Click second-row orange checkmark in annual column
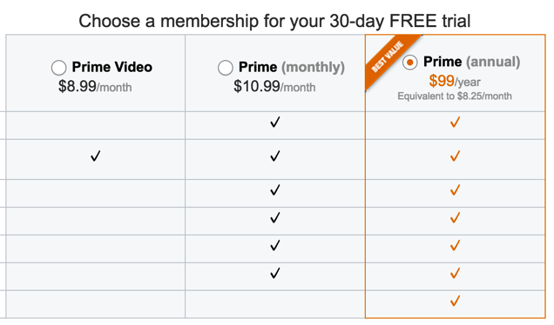 point(455,156)
